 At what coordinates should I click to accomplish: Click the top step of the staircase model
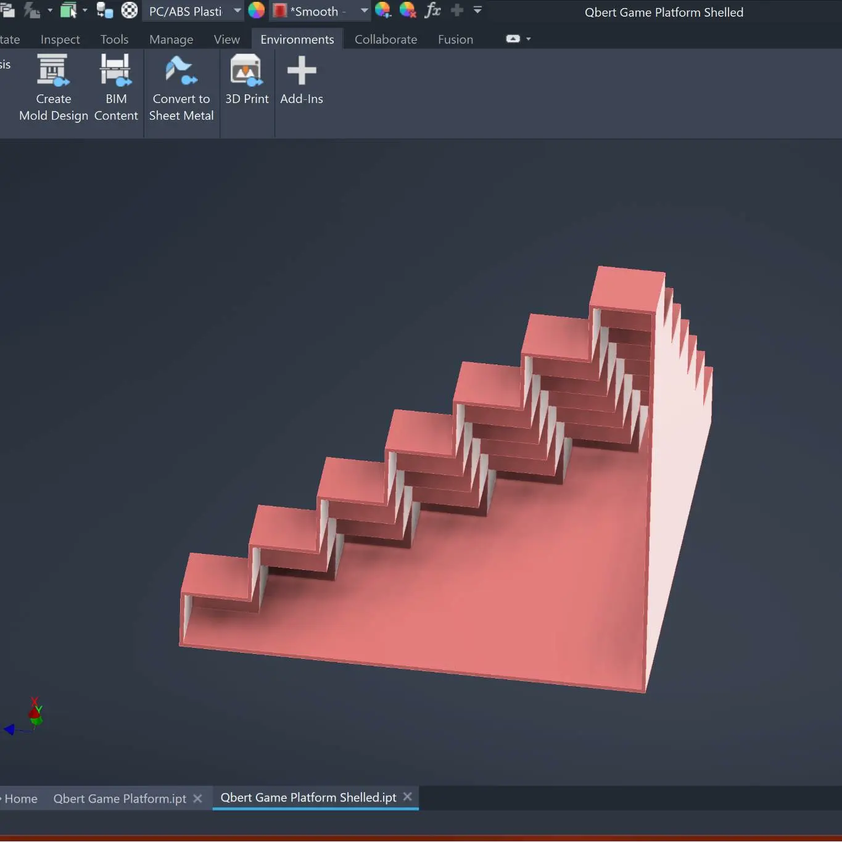628,289
